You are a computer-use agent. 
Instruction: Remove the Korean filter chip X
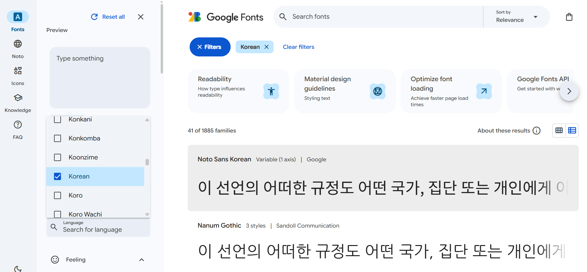pos(267,47)
